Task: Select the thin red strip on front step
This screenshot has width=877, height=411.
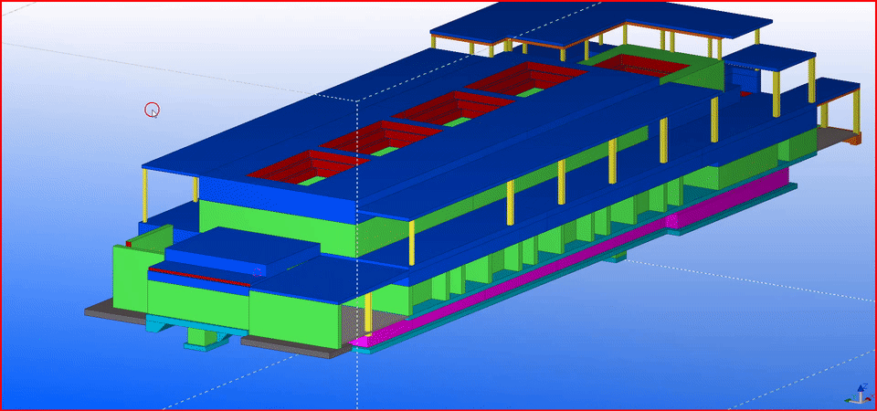Action: click(198, 276)
